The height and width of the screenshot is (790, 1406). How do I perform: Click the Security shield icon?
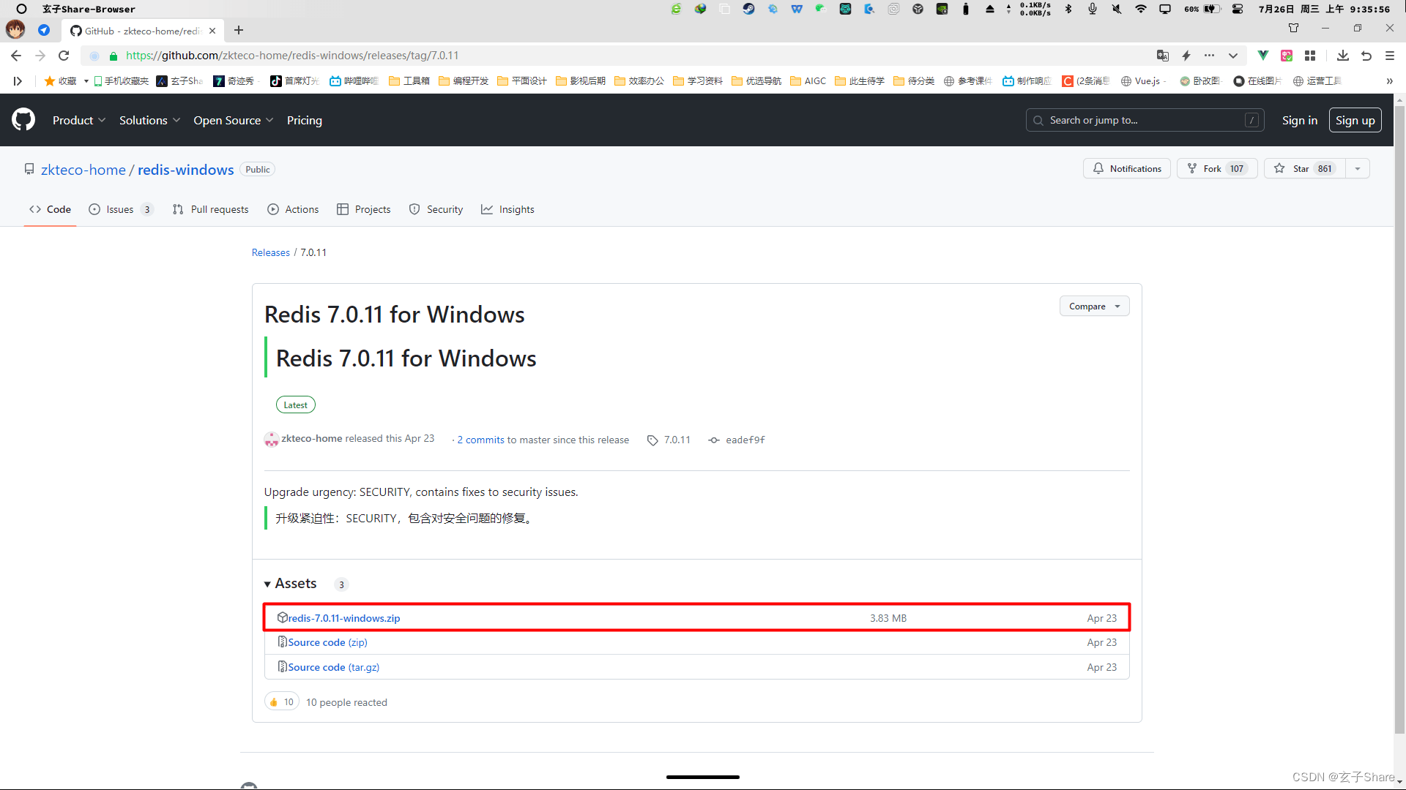[414, 209]
